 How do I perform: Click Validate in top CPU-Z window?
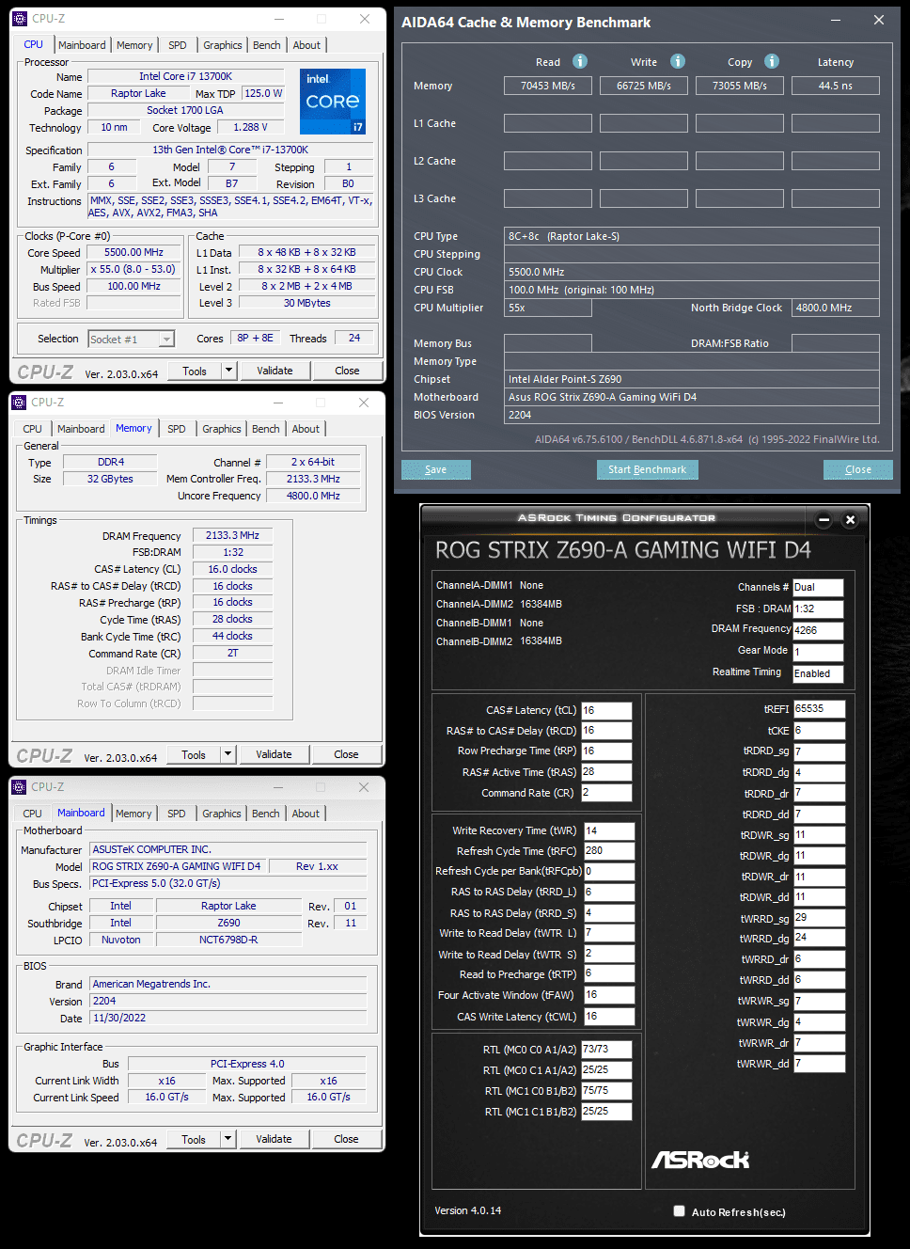(275, 371)
